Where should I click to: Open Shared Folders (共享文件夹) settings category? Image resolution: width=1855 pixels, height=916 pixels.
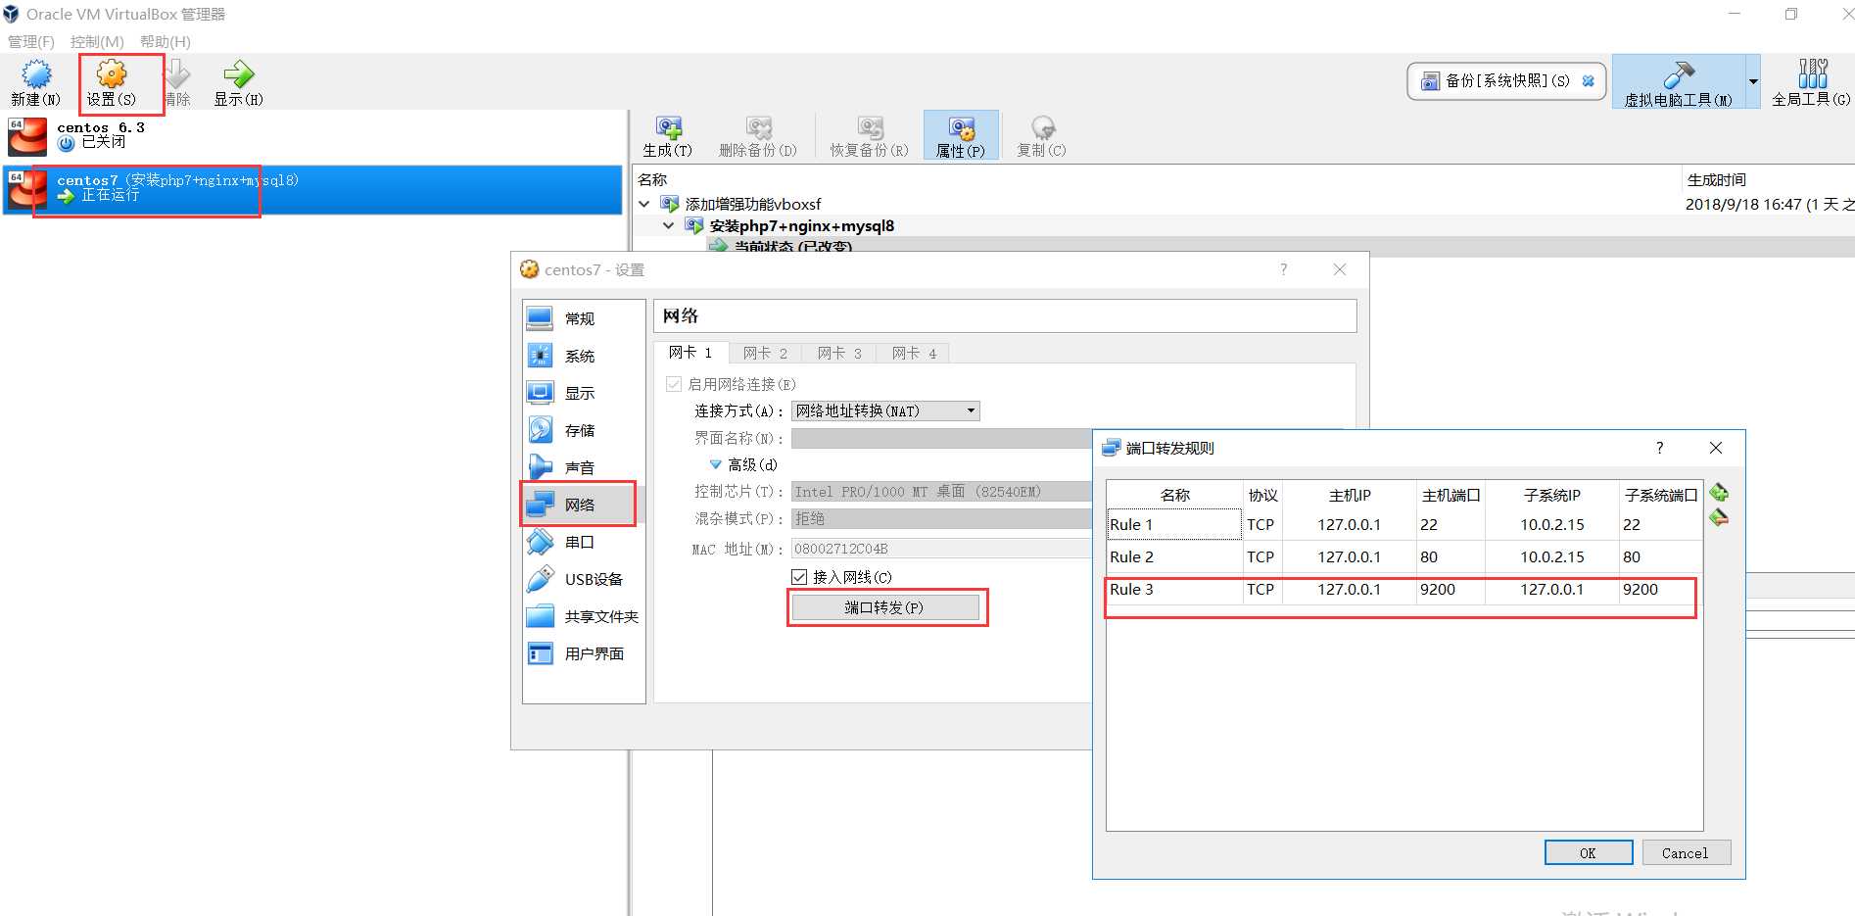[x=583, y=616]
